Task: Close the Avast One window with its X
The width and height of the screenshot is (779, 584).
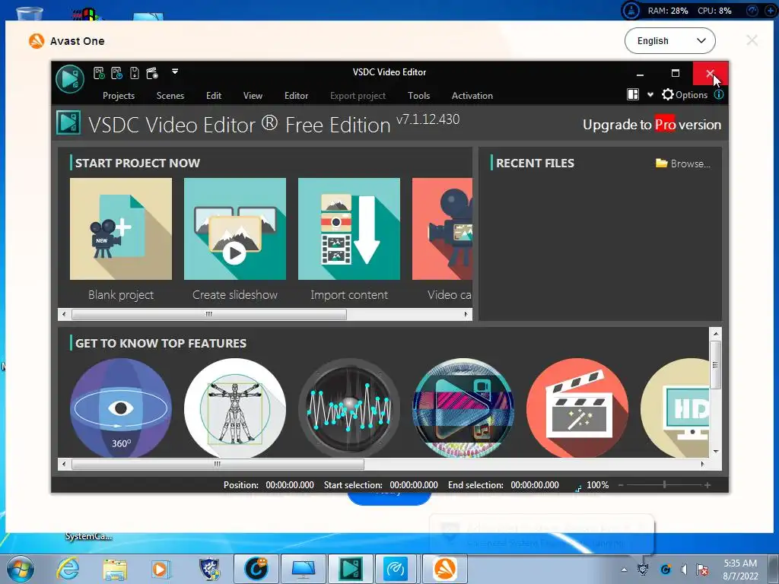Action: coord(752,41)
